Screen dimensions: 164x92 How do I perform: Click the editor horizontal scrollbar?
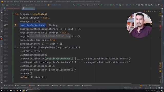click(73, 84)
